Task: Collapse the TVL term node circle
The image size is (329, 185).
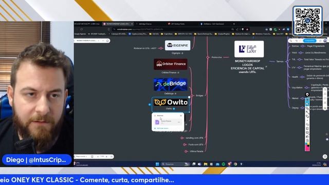Action: pos(299,60)
